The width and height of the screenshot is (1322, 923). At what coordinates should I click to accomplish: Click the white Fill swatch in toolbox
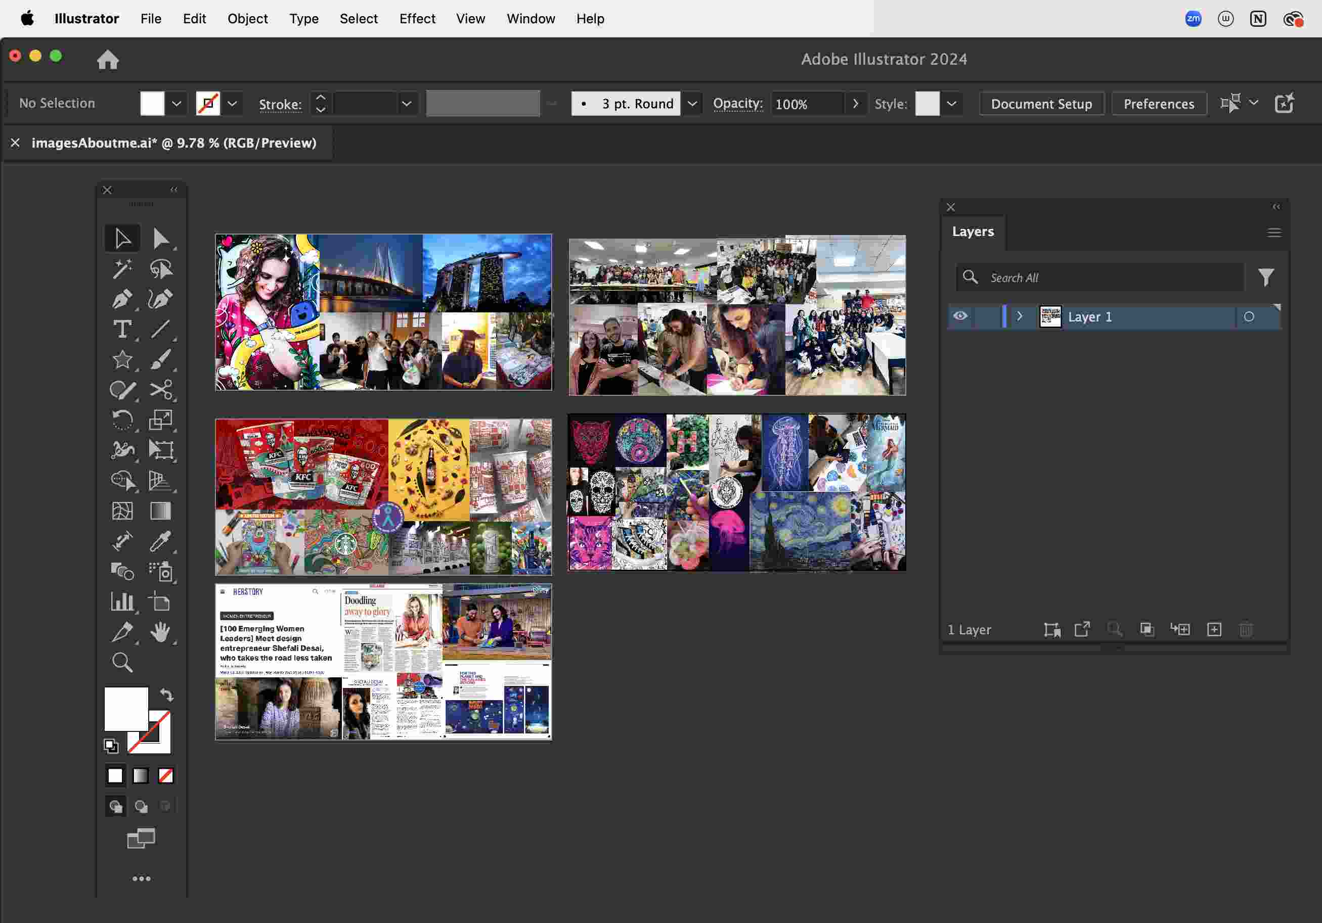pyautogui.click(x=126, y=709)
